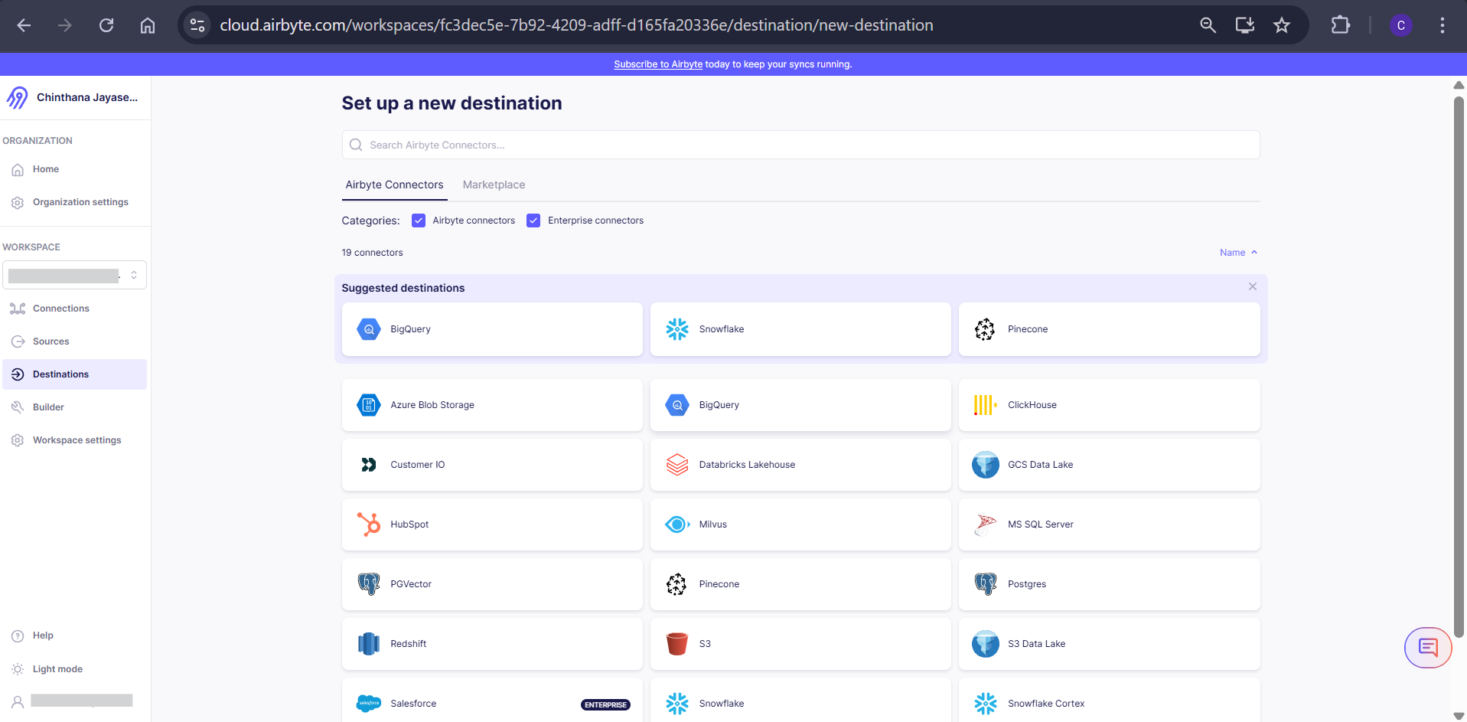Viewport: 1467px width, 722px height.
Task: Switch to Light mode
Action: (x=57, y=669)
